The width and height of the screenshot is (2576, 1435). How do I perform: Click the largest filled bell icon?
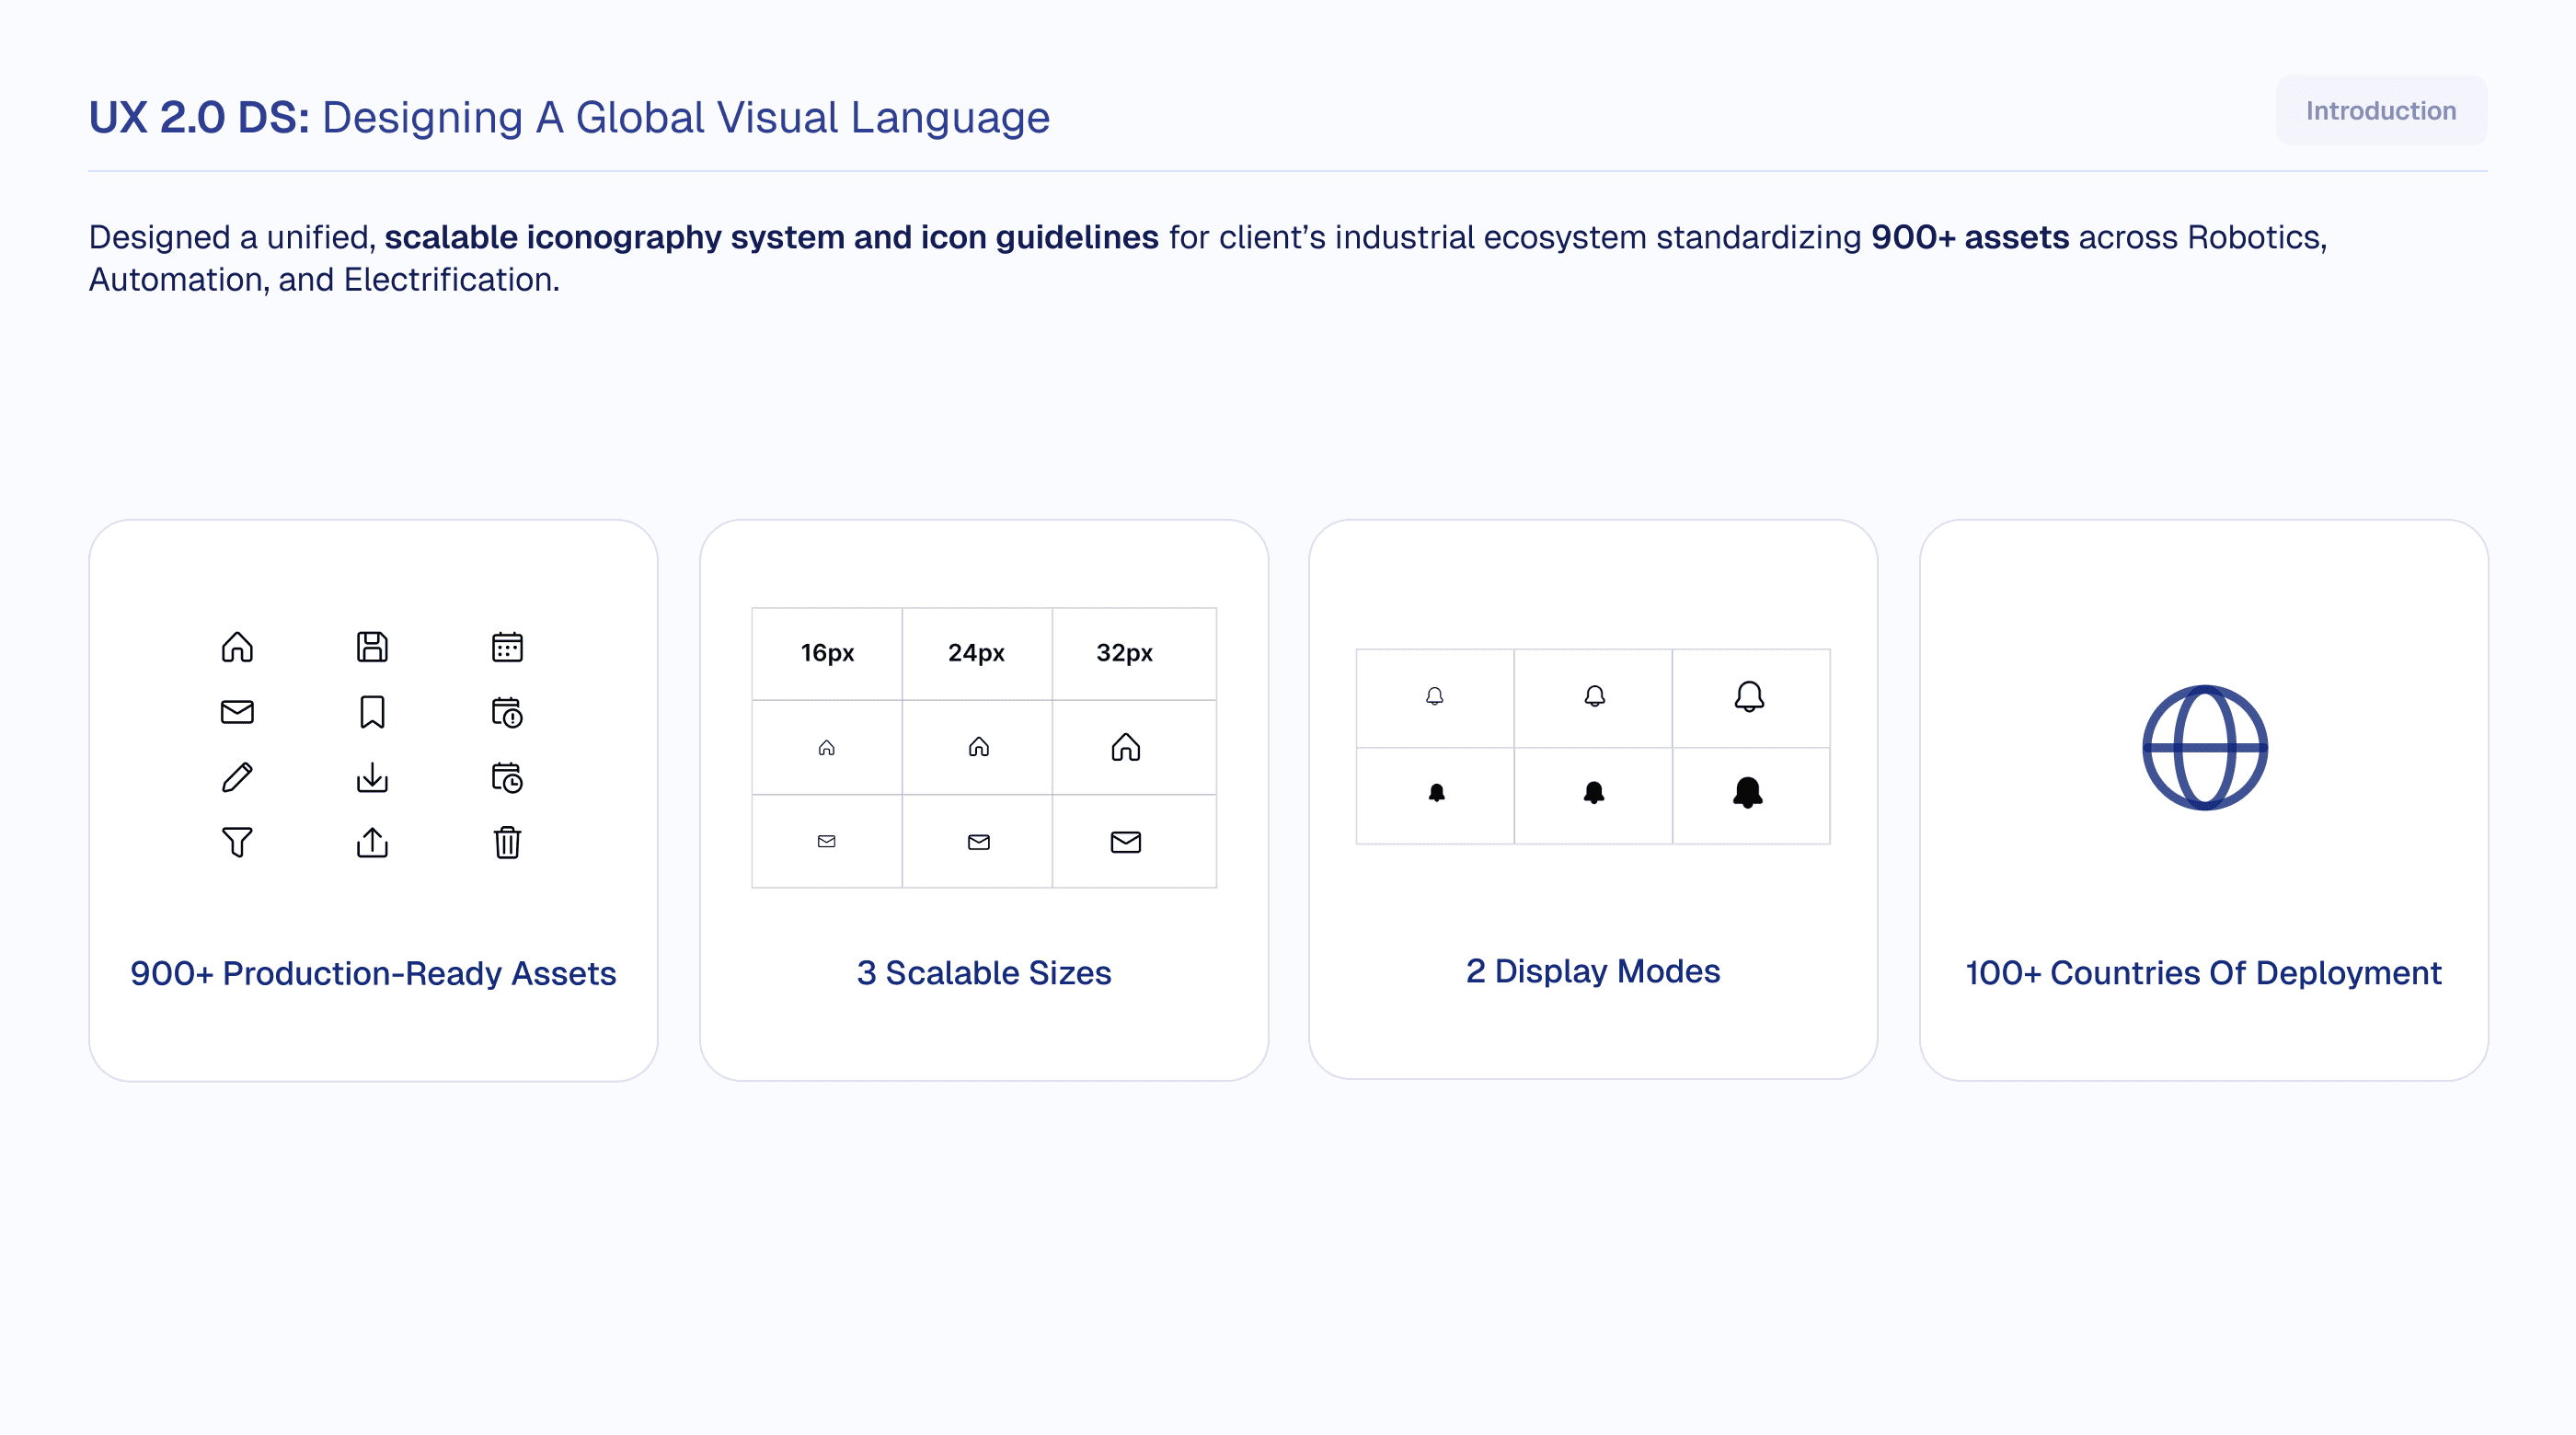(1747, 792)
